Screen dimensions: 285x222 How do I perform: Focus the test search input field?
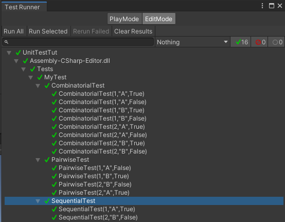point(78,42)
